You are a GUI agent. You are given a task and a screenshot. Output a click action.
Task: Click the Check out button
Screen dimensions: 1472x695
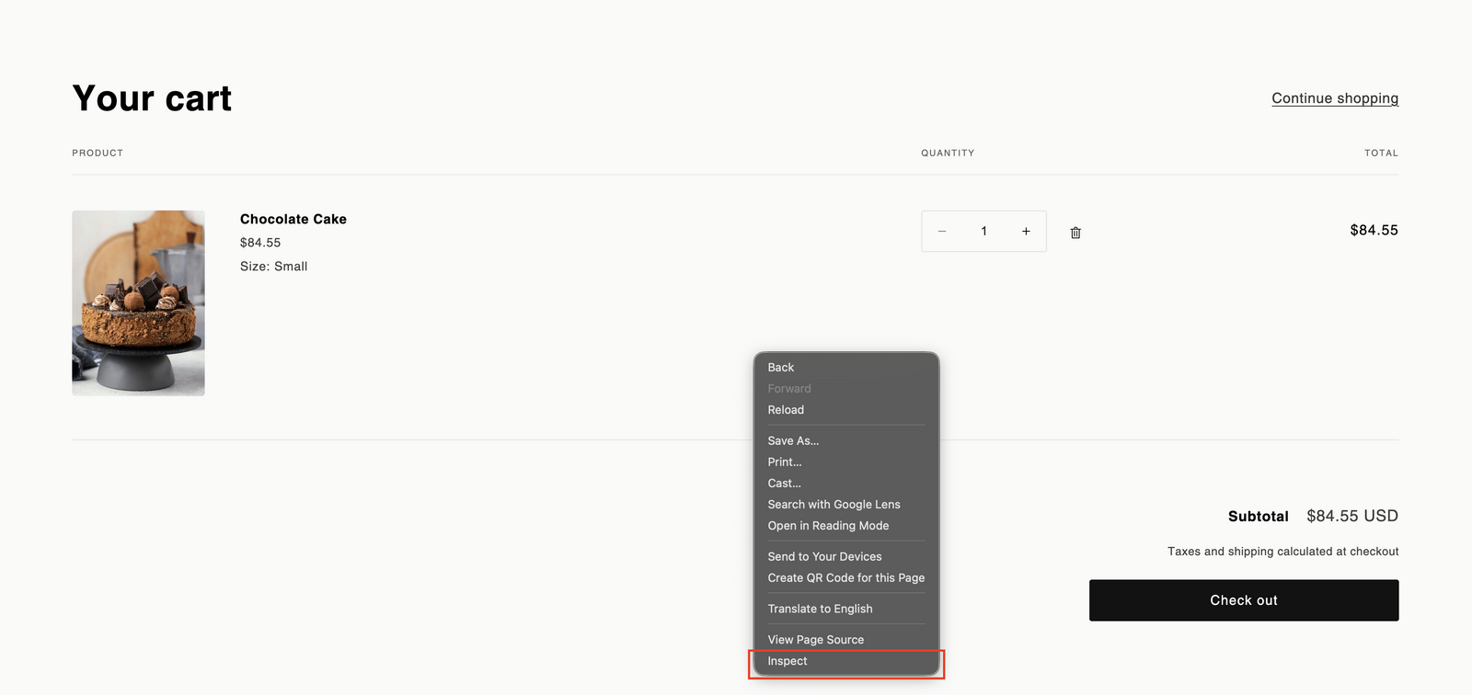pos(1244,600)
